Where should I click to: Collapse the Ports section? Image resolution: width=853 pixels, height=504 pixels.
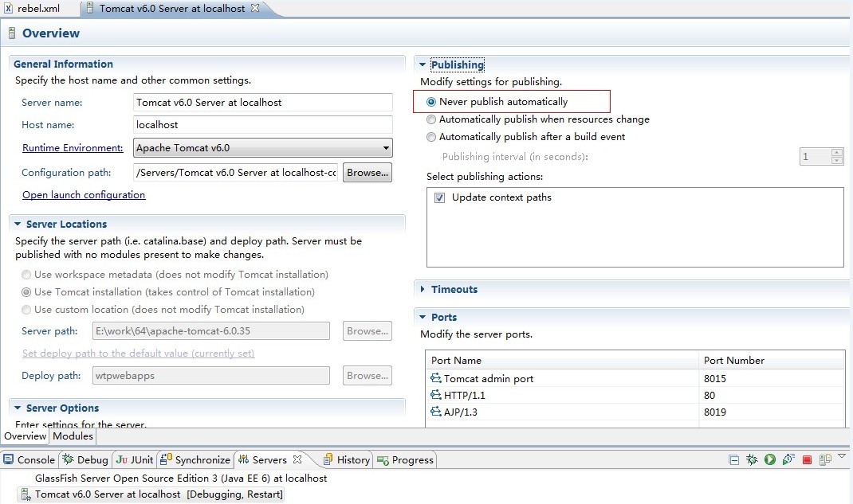pos(423,317)
